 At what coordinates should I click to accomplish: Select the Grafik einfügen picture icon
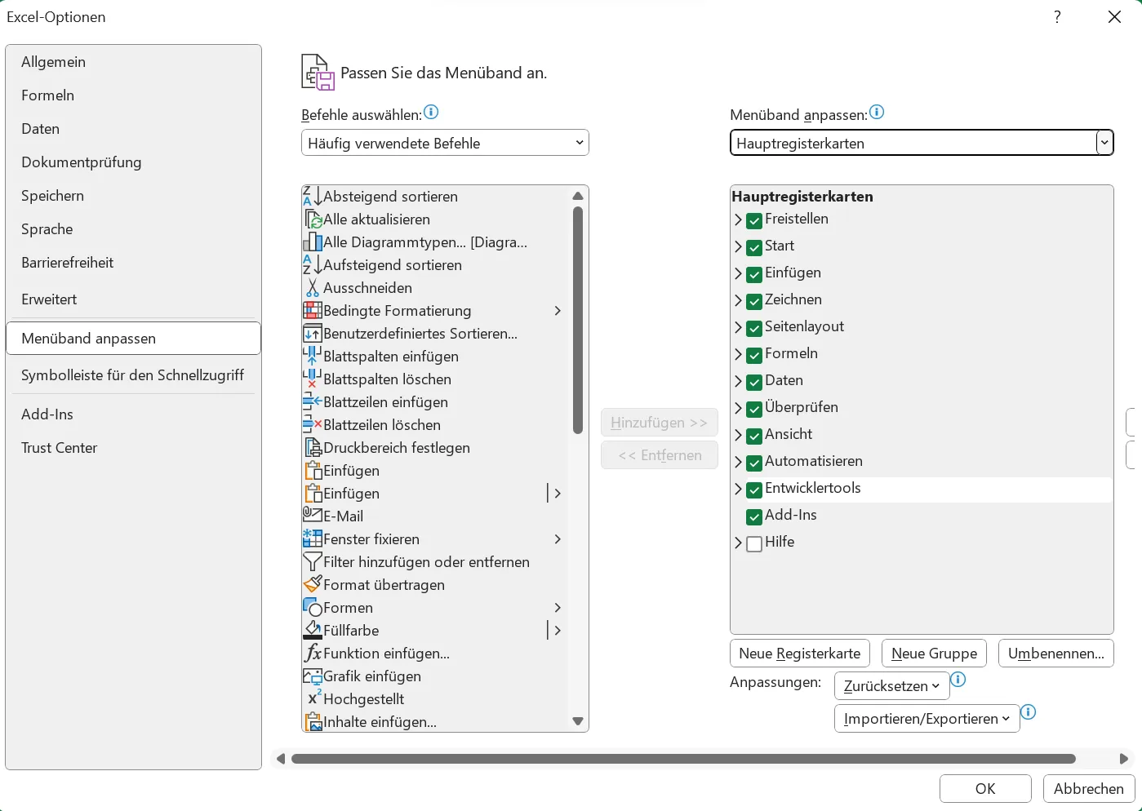pyautogui.click(x=313, y=676)
